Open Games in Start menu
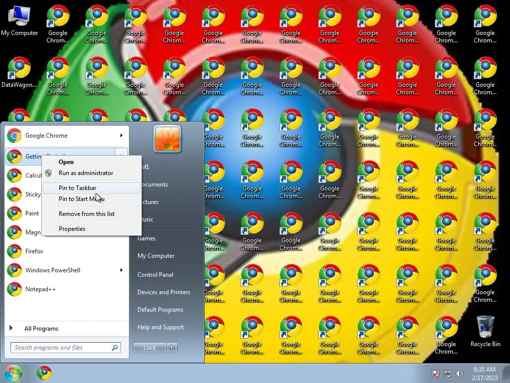The image size is (510, 383). (x=146, y=238)
